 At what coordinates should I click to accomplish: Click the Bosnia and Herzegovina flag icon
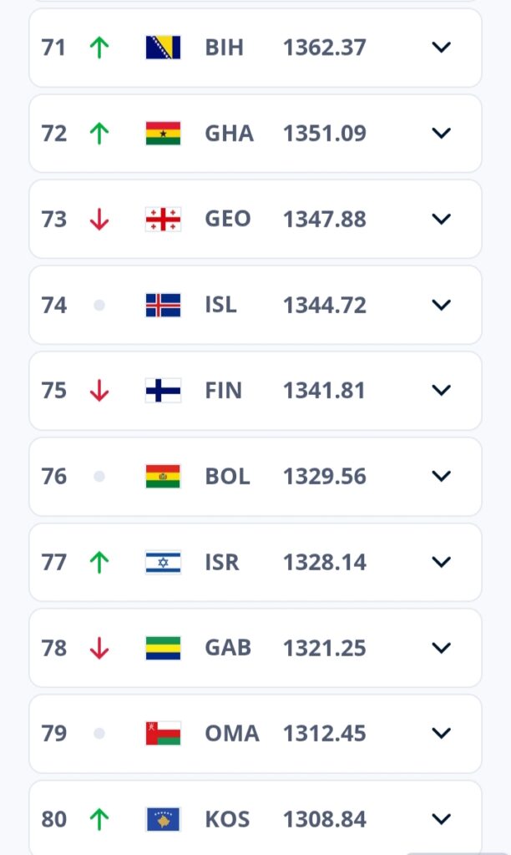click(163, 48)
